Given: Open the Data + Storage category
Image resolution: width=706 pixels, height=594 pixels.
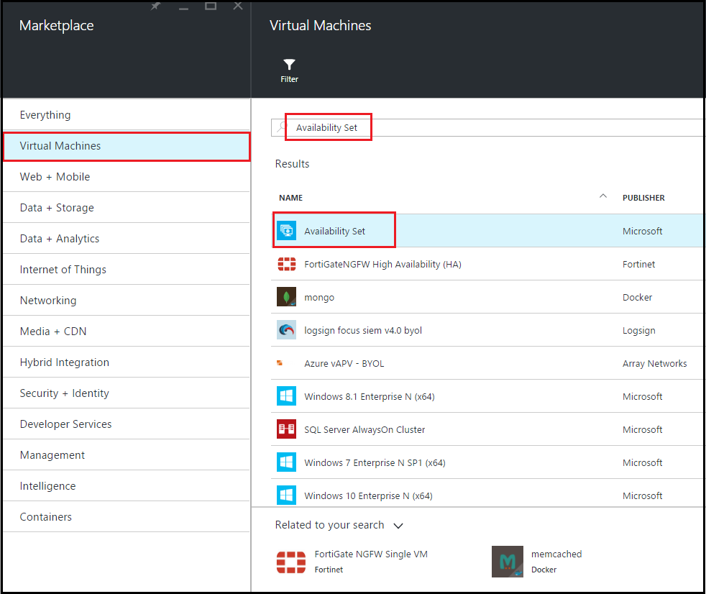Looking at the screenshot, I should coord(127,208).
